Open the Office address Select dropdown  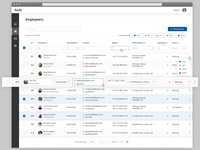tap(142, 48)
